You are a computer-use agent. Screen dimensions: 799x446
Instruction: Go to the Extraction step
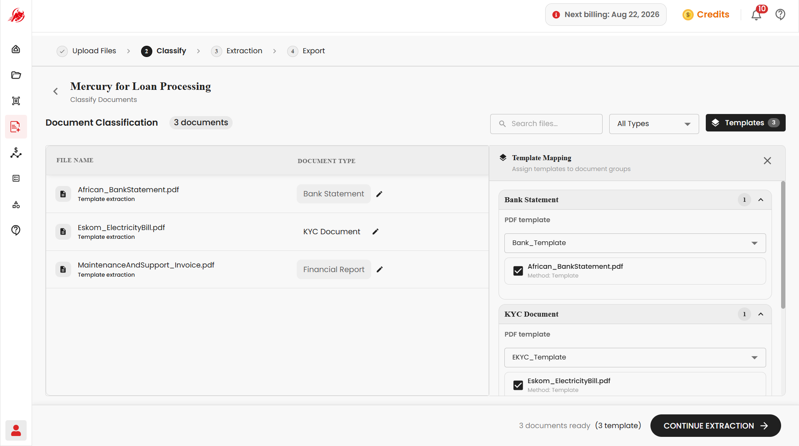237,51
